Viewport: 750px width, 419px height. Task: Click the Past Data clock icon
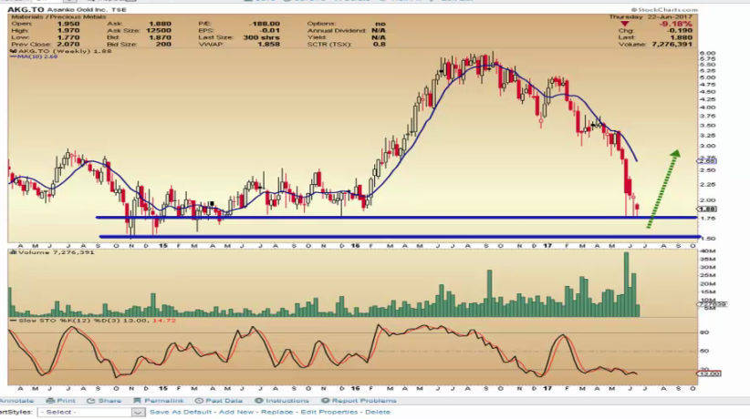pos(199,401)
